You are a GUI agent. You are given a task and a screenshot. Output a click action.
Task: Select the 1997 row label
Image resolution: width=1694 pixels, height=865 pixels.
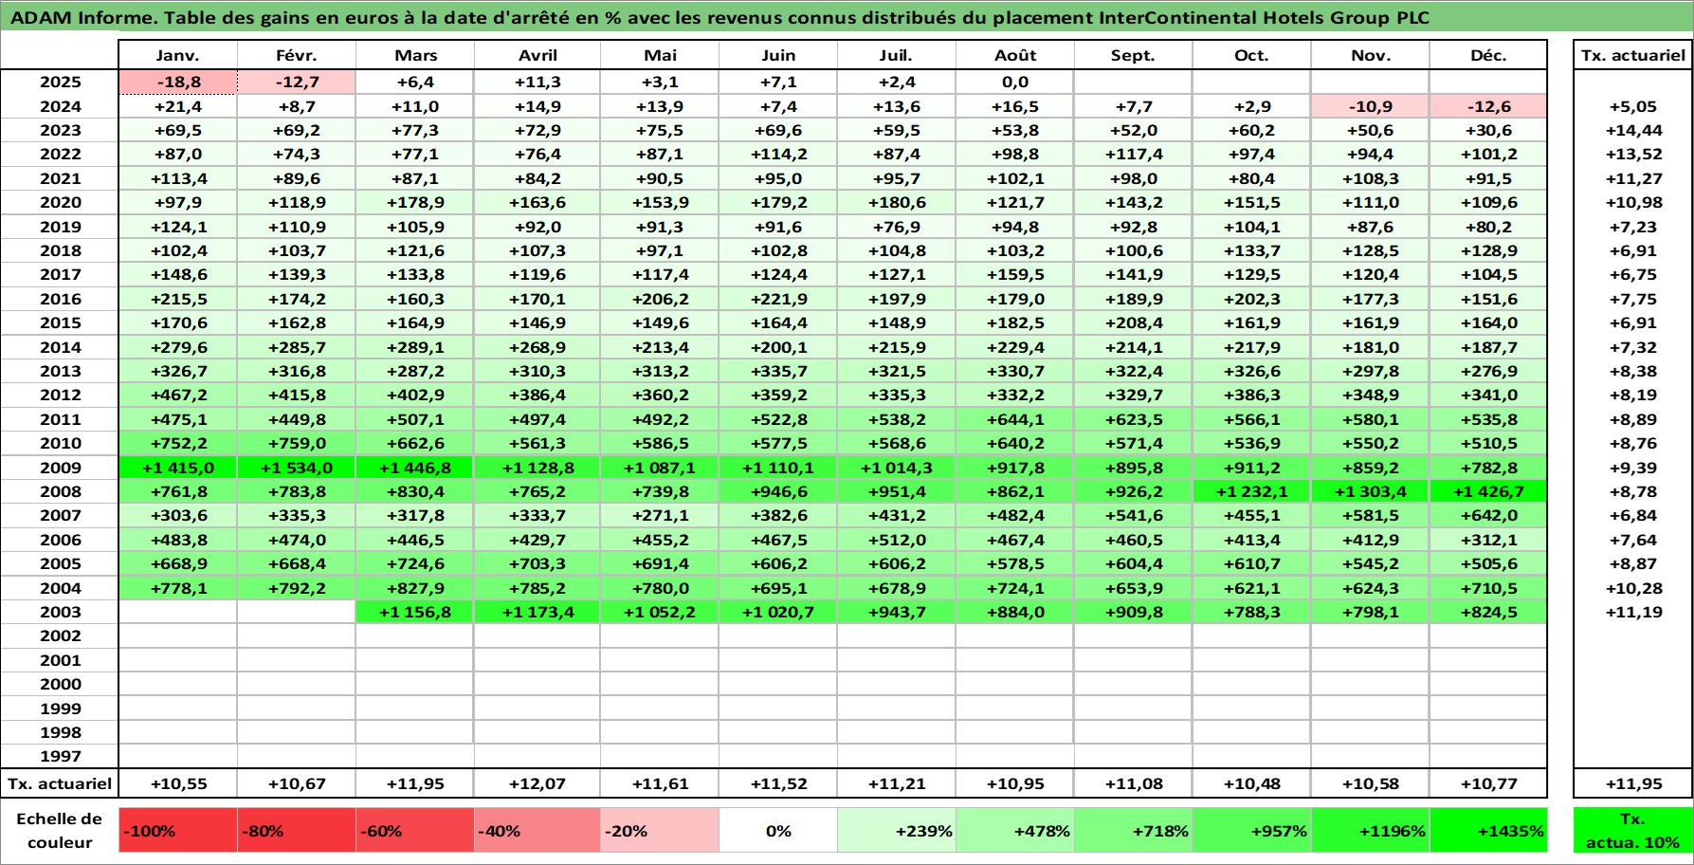pos(60,756)
